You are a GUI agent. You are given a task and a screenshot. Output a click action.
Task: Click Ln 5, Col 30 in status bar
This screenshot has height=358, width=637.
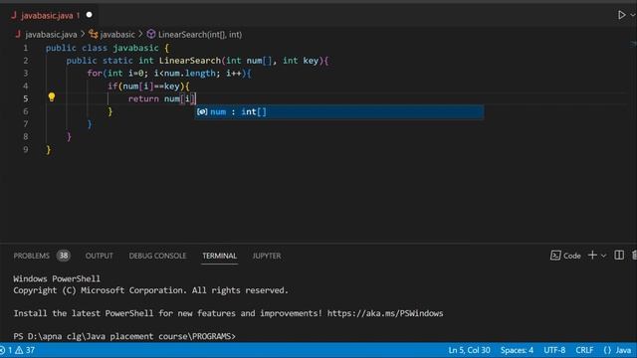(x=469, y=350)
